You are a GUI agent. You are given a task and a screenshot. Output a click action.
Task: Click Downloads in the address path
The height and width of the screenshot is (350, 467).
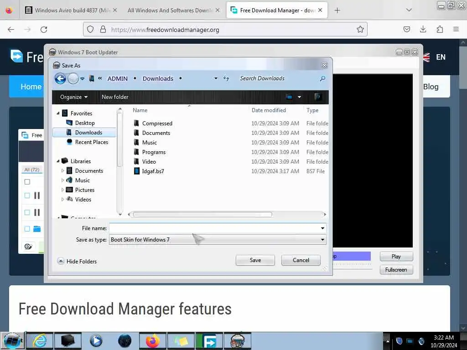click(158, 78)
